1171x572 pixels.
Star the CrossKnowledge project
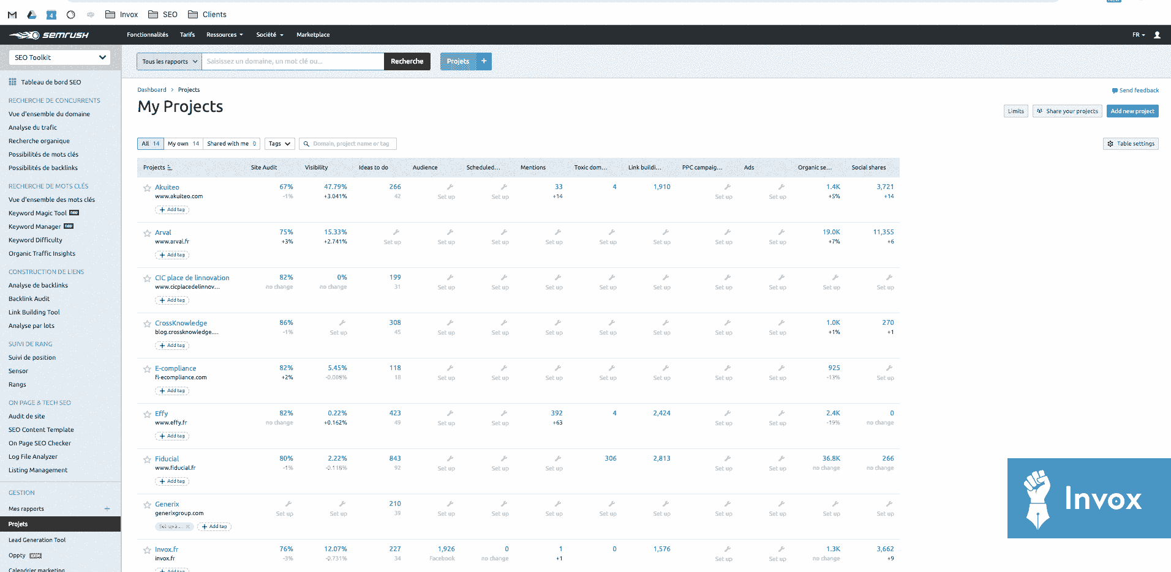pyautogui.click(x=147, y=324)
